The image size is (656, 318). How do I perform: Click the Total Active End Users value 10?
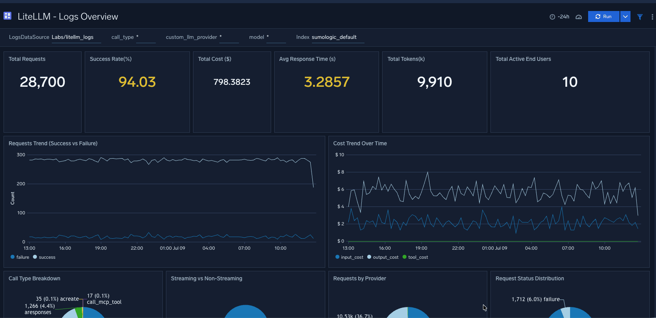tap(570, 82)
